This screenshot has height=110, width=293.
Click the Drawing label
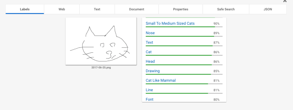(x=153, y=71)
